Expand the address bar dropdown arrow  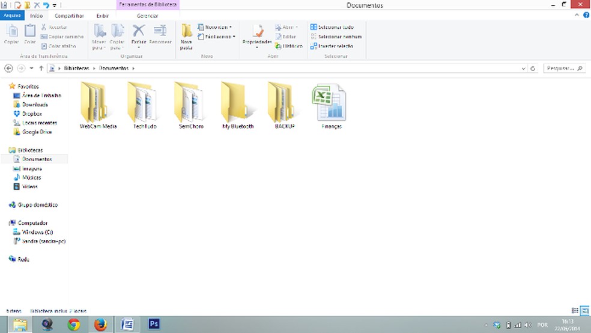[523, 69]
